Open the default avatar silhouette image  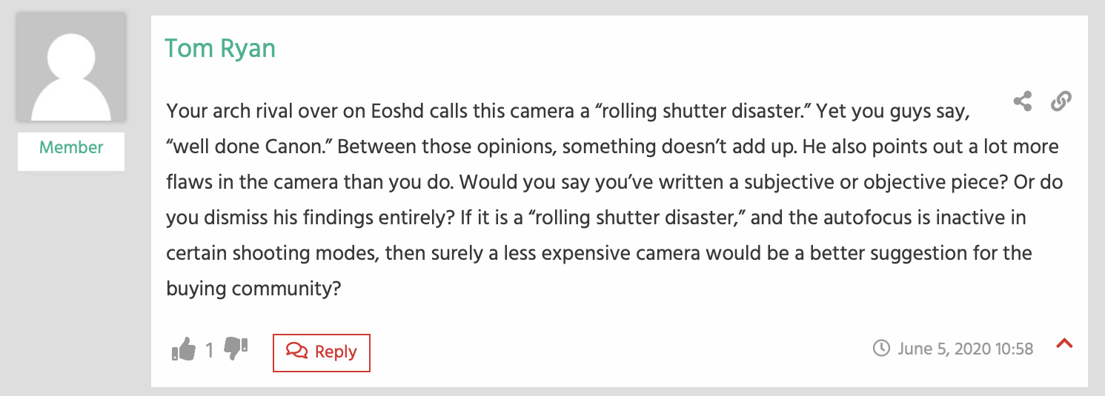(71, 67)
